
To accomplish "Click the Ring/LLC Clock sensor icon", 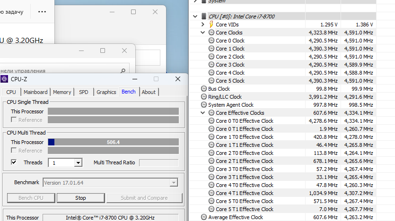I will (x=204, y=97).
